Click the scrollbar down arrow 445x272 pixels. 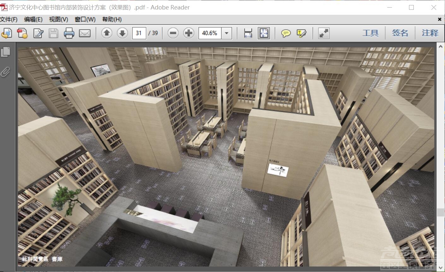(441, 268)
